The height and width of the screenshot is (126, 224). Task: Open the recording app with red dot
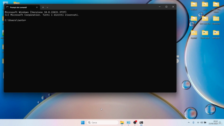(135, 122)
